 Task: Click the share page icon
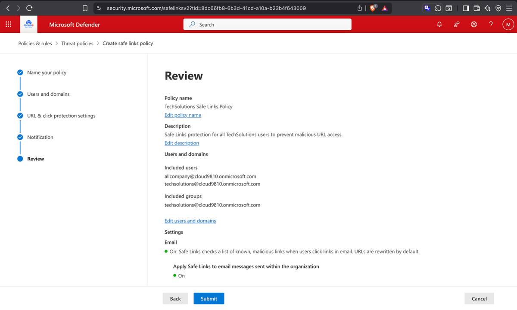coord(360,8)
